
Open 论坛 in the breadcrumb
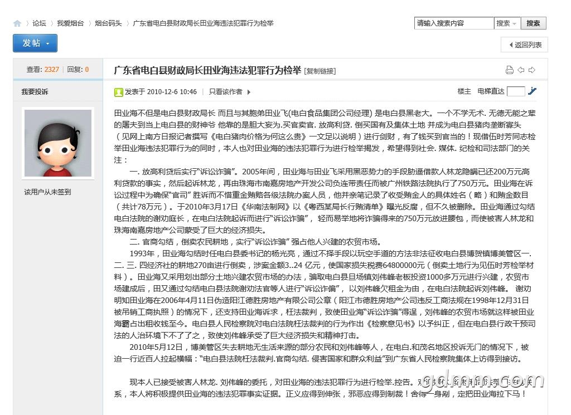click(39, 23)
